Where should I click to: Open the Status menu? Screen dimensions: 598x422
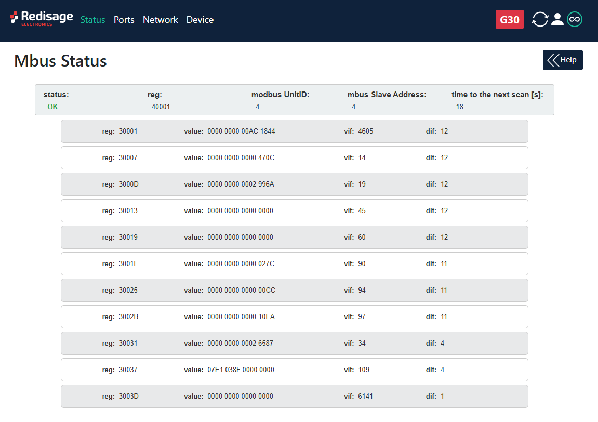(x=92, y=20)
